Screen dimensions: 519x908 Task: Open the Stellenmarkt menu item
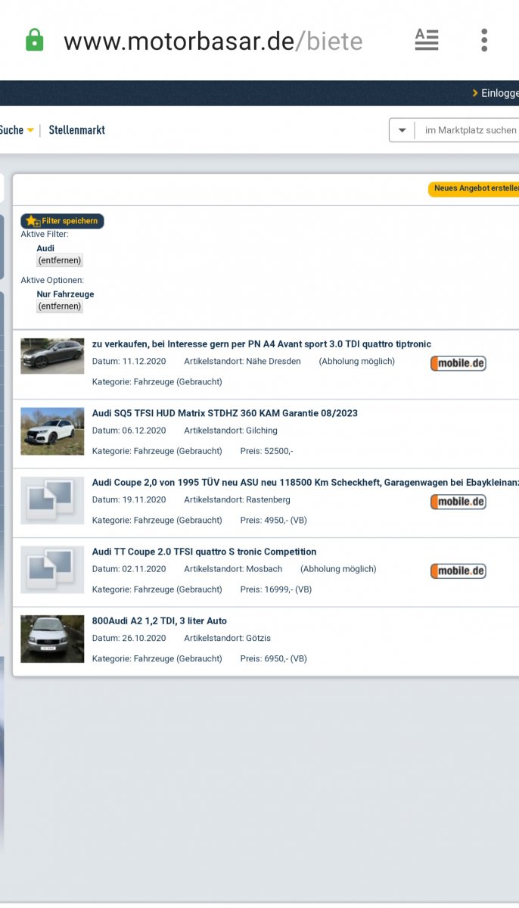77,130
